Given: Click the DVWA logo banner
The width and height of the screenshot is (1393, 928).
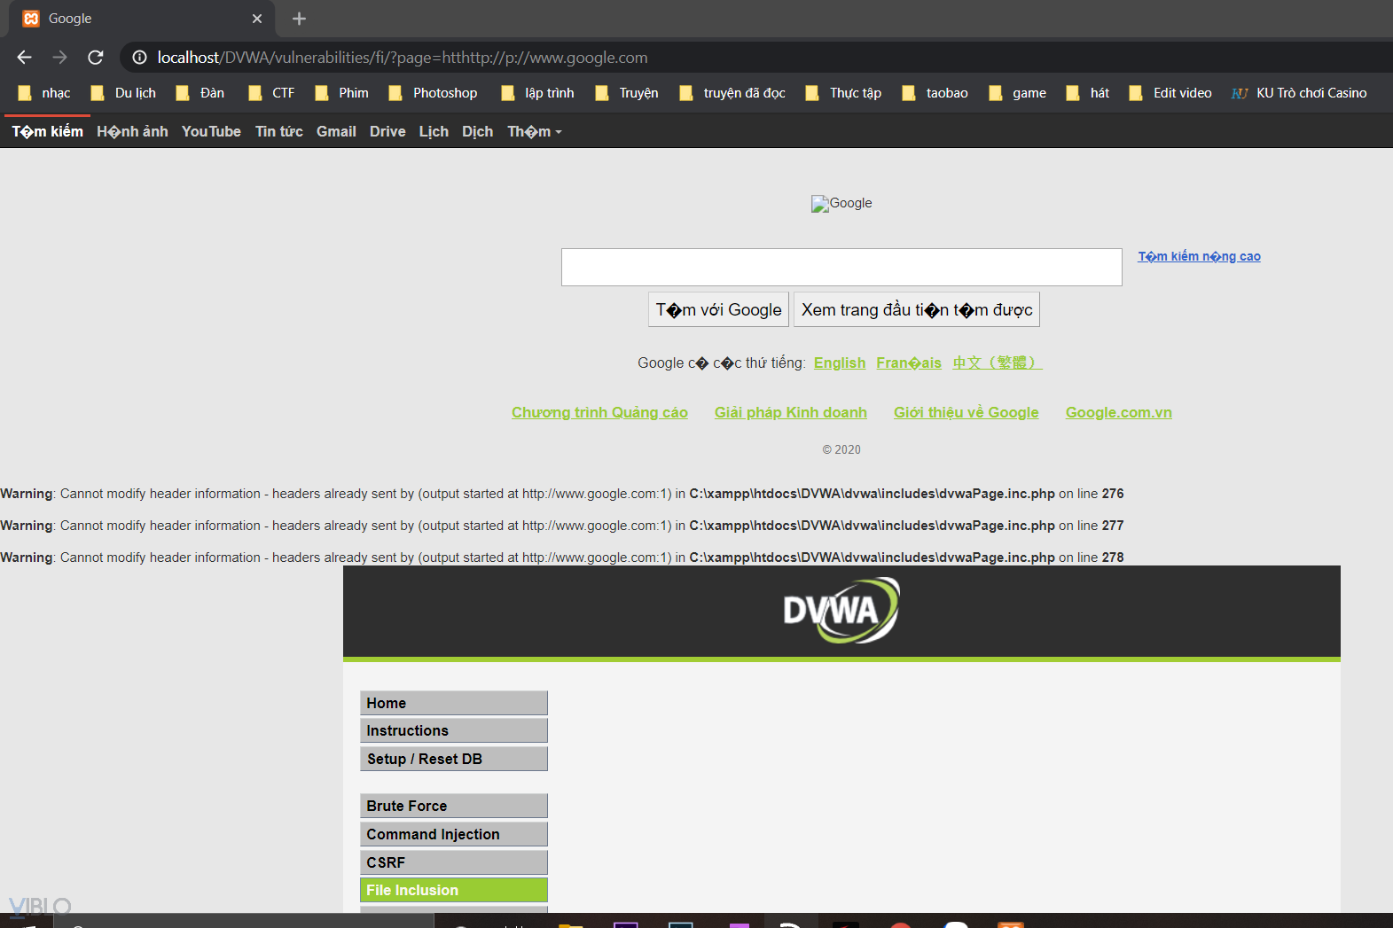Looking at the screenshot, I should pyautogui.click(x=841, y=611).
